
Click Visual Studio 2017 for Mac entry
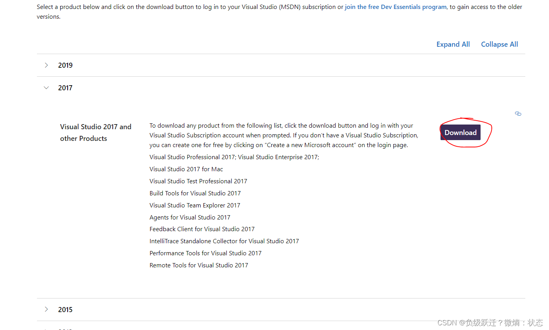186,169
